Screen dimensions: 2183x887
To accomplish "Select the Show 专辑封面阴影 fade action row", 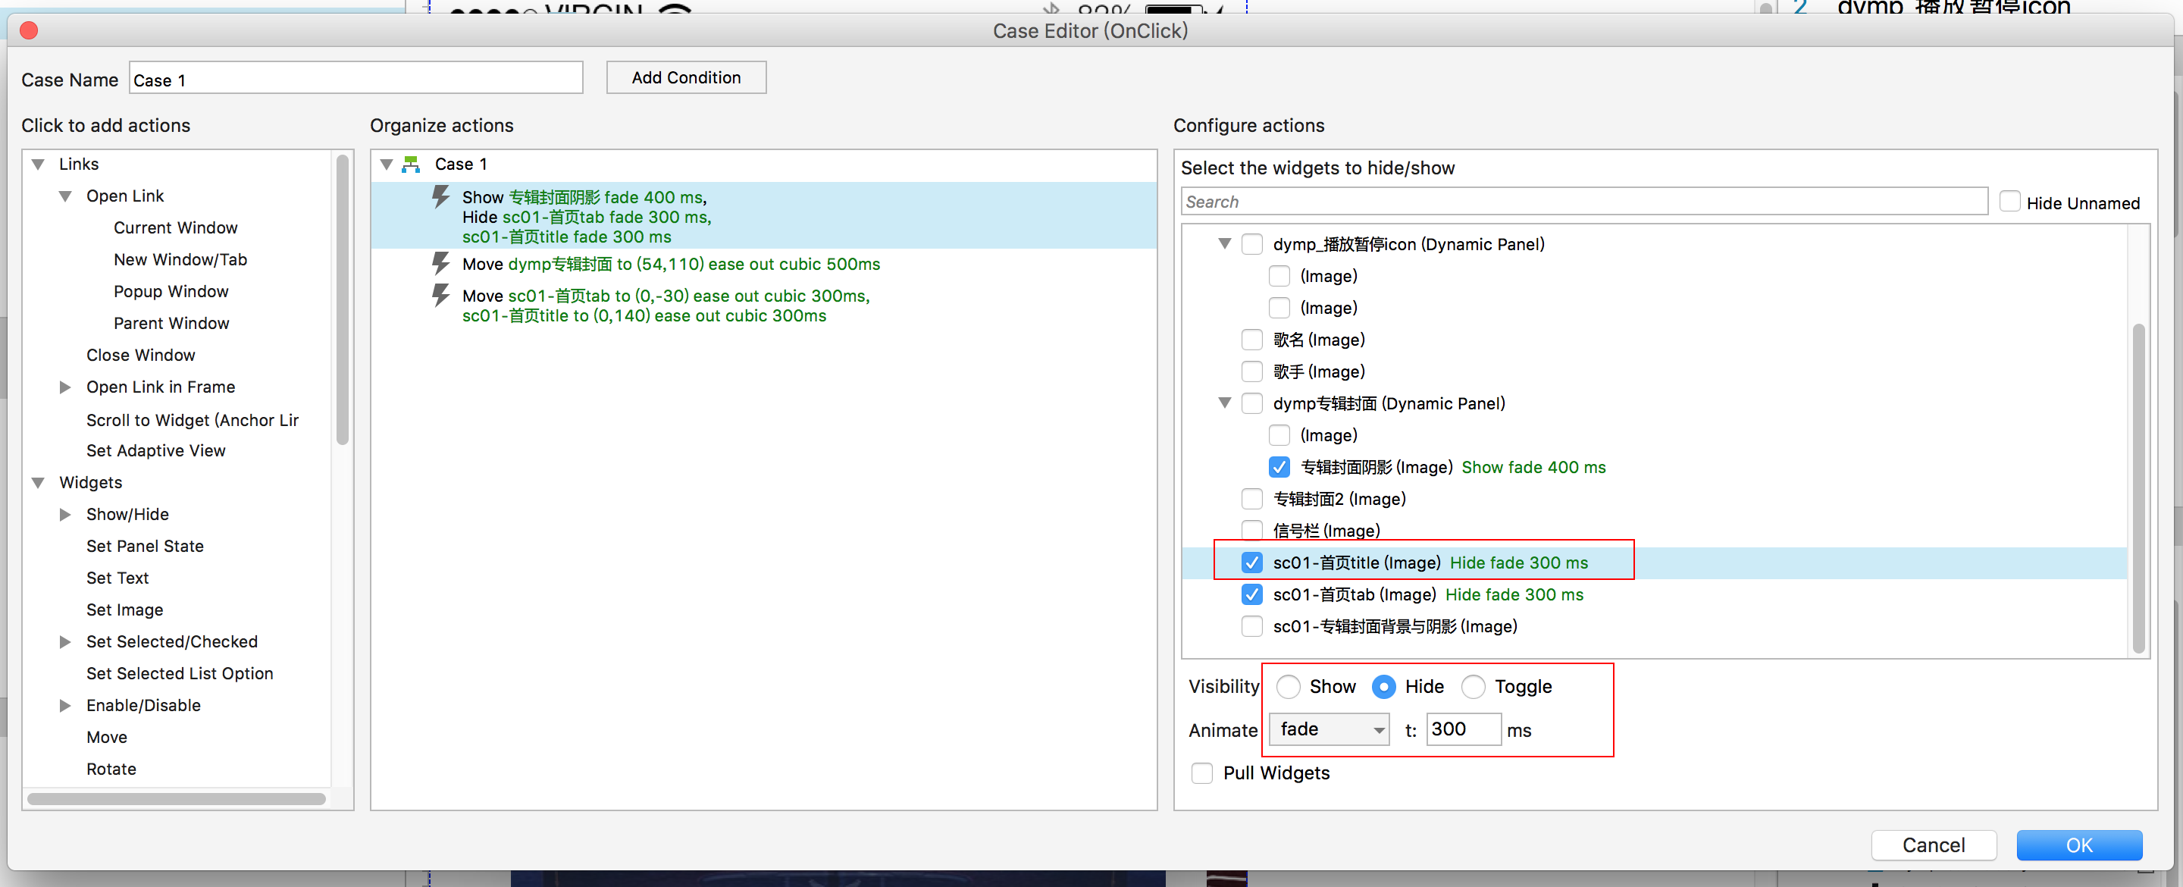I will tap(763, 216).
